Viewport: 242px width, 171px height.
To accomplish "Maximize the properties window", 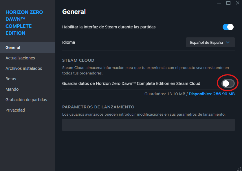I will tap(228, 3).
